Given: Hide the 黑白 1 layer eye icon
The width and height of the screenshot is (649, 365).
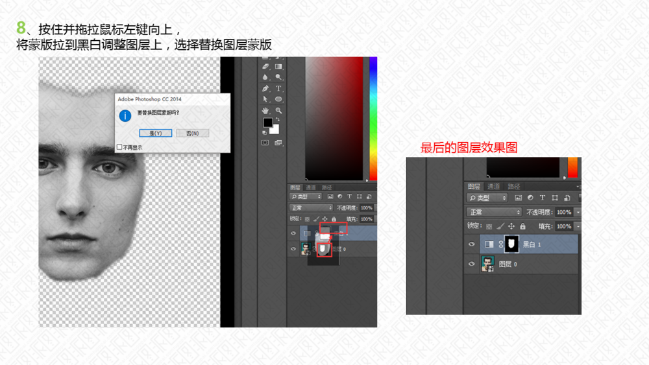Looking at the screenshot, I should (x=471, y=244).
